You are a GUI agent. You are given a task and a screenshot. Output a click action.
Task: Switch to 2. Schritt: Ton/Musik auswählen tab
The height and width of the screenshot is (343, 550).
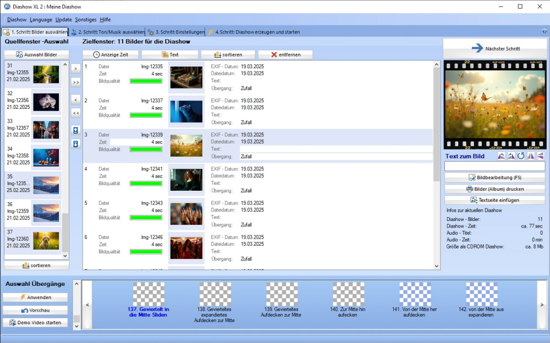(x=108, y=32)
